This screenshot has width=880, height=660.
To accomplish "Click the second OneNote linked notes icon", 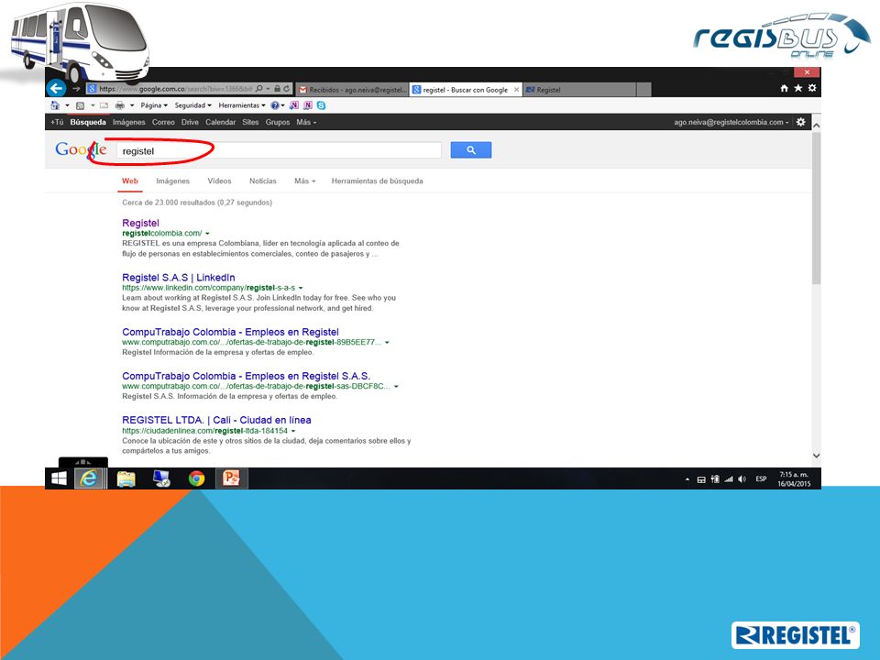I will (x=308, y=105).
